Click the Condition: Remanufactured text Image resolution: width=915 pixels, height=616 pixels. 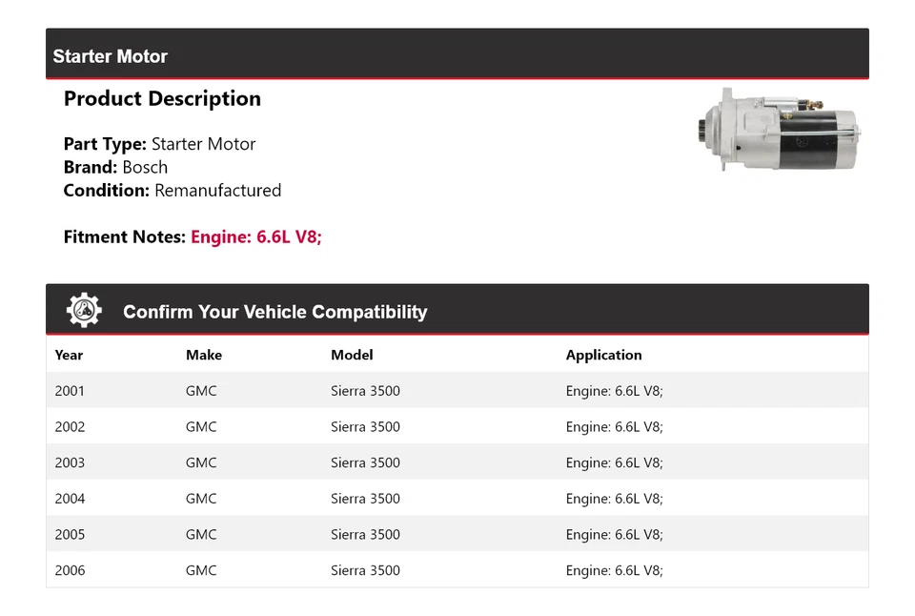173,190
